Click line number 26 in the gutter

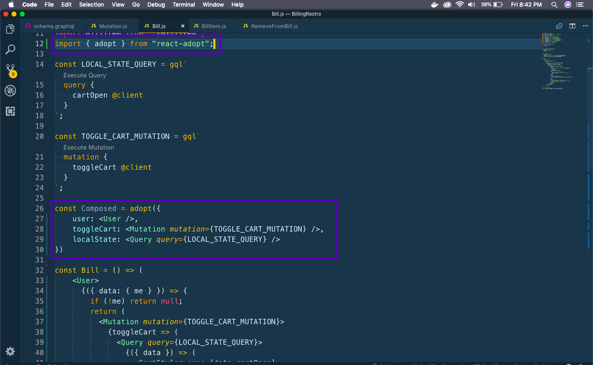point(40,208)
